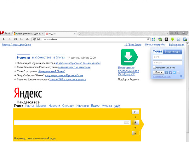Viewport: 189px width, 142px height.
Task: Go to the home page icon
Action: [x=27, y=39]
